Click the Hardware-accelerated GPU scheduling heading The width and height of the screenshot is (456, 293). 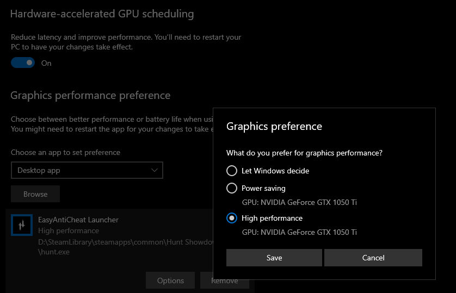[x=102, y=14]
